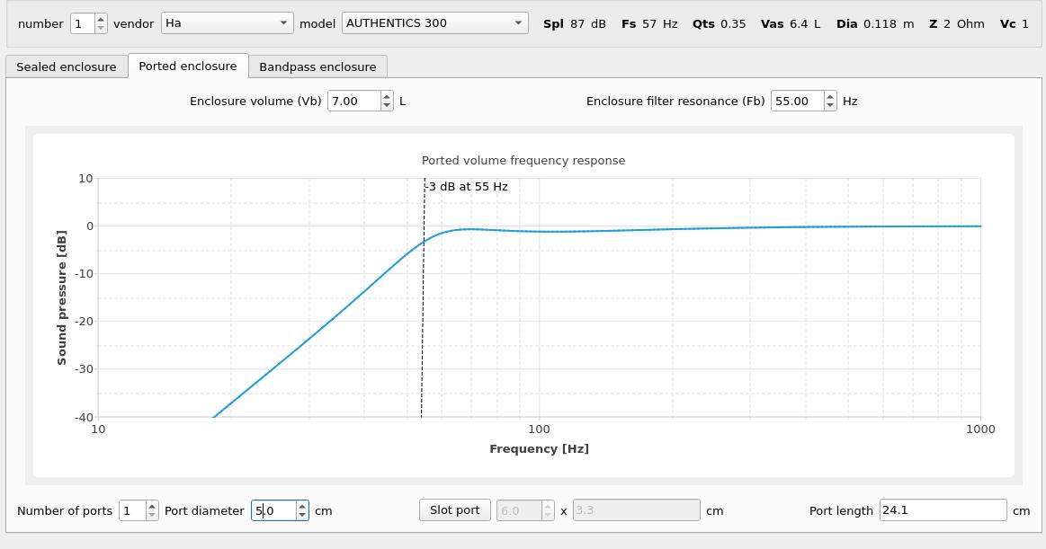Open the Bandpass enclosure tab

pos(317,66)
